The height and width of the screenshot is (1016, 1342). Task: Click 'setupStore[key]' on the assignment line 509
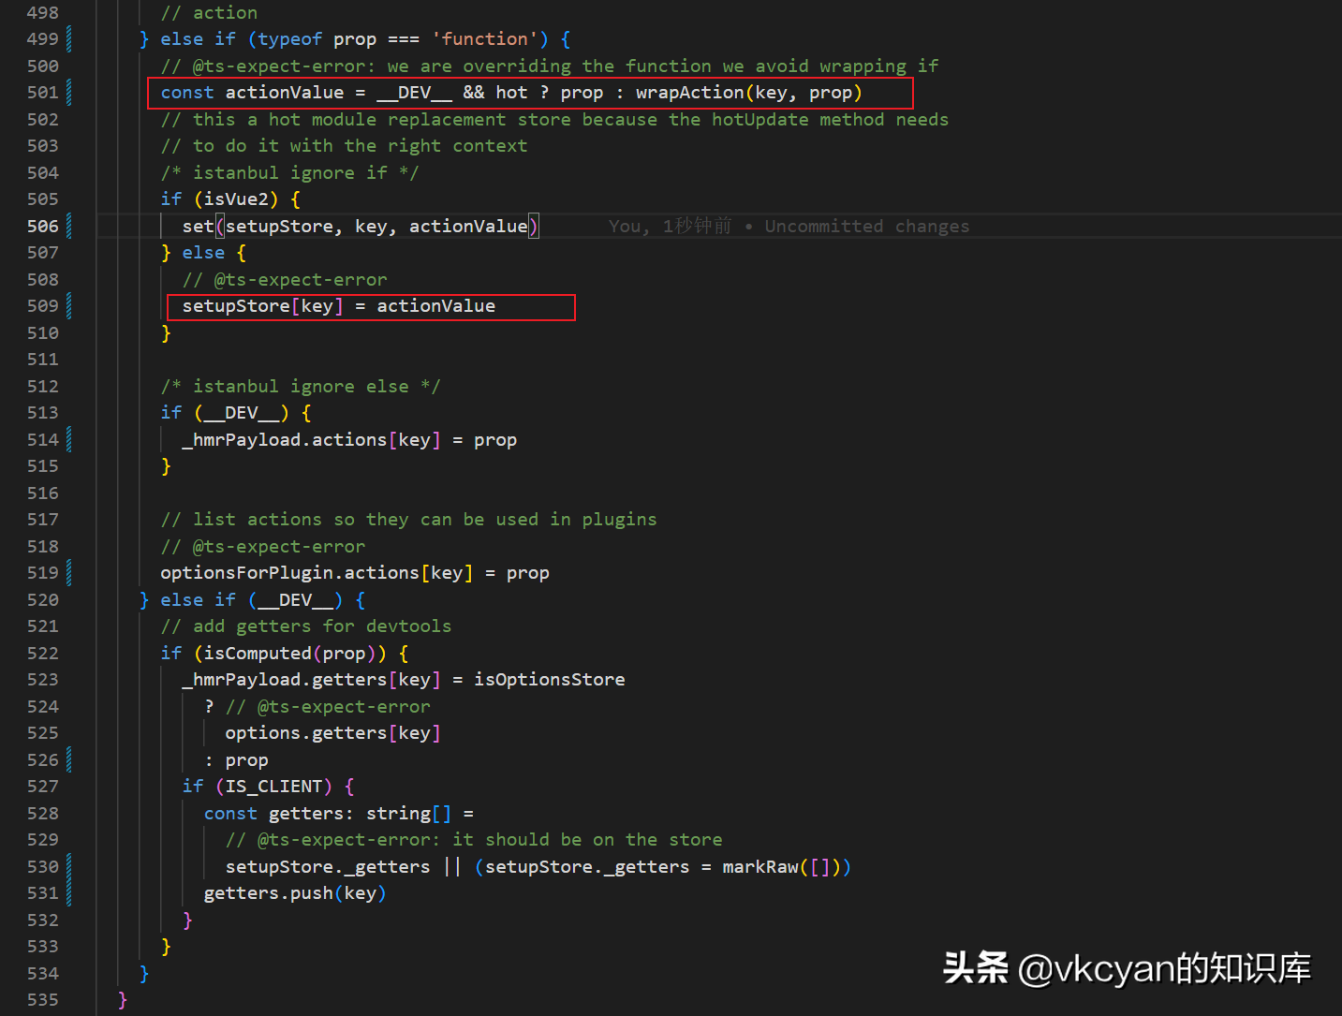(263, 306)
